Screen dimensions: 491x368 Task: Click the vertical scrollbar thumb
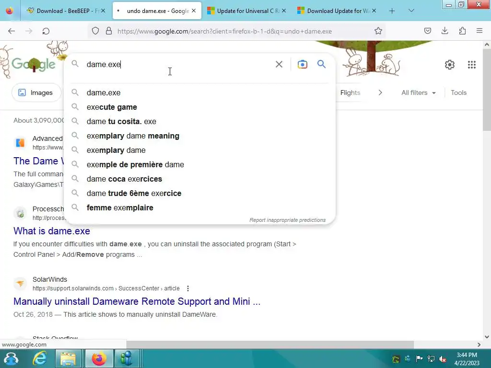[x=487, y=90]
